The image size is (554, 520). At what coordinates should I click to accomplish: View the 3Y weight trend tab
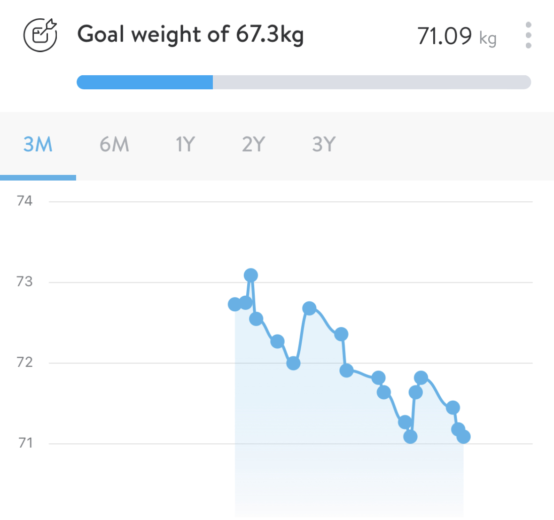coord(324,144)
